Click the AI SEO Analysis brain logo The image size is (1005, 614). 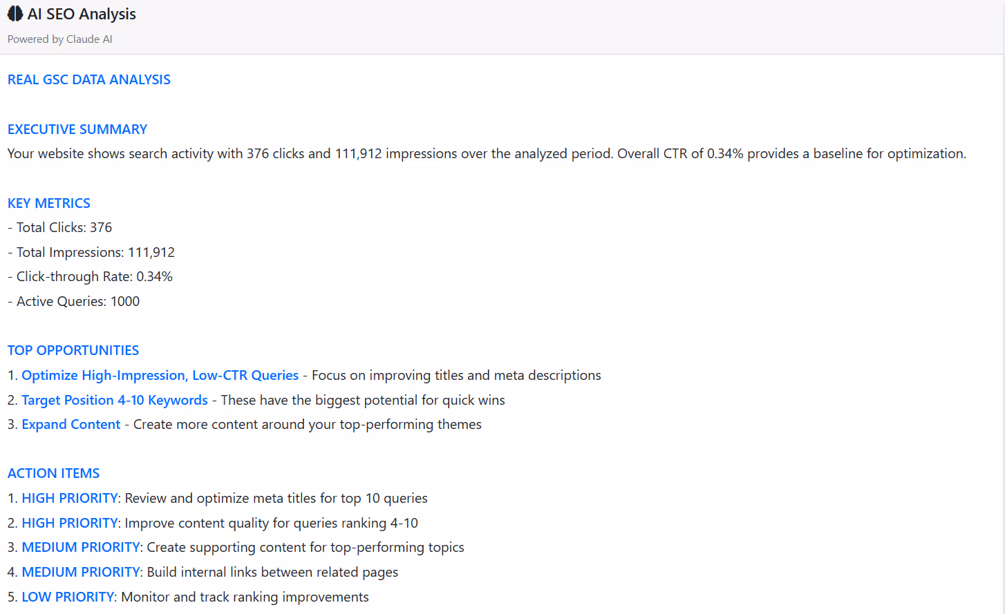pyautogui.click(x=15, y=14)
